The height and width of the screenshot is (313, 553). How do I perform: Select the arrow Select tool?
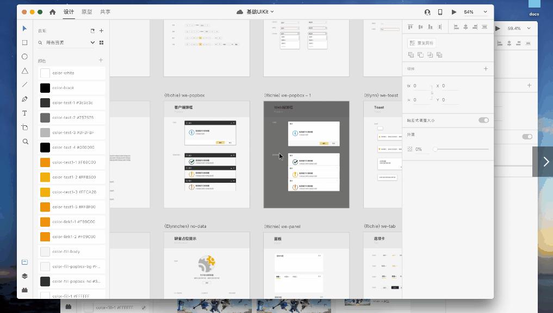coord(24,29)
